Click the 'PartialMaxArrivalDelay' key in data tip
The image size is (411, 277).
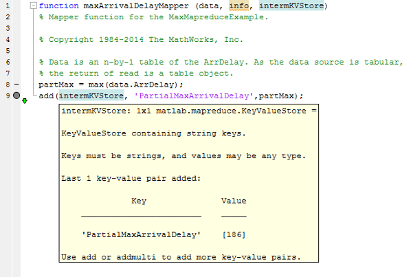click(x=142, y=234)
